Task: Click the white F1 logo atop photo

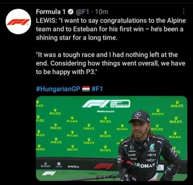Action: tap(106, 104)
